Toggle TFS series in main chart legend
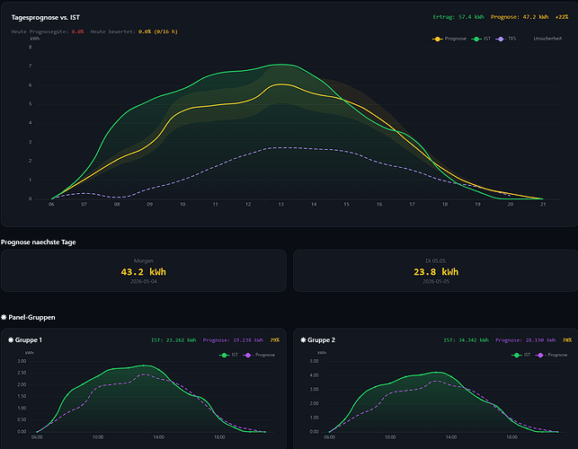Image resolution: width=578 pixels, height=449 pixels. pos(506,39)
